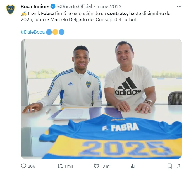Click the blue verified badge
Viewport: 184px width, 171px height.
click(x=53, y=6)
